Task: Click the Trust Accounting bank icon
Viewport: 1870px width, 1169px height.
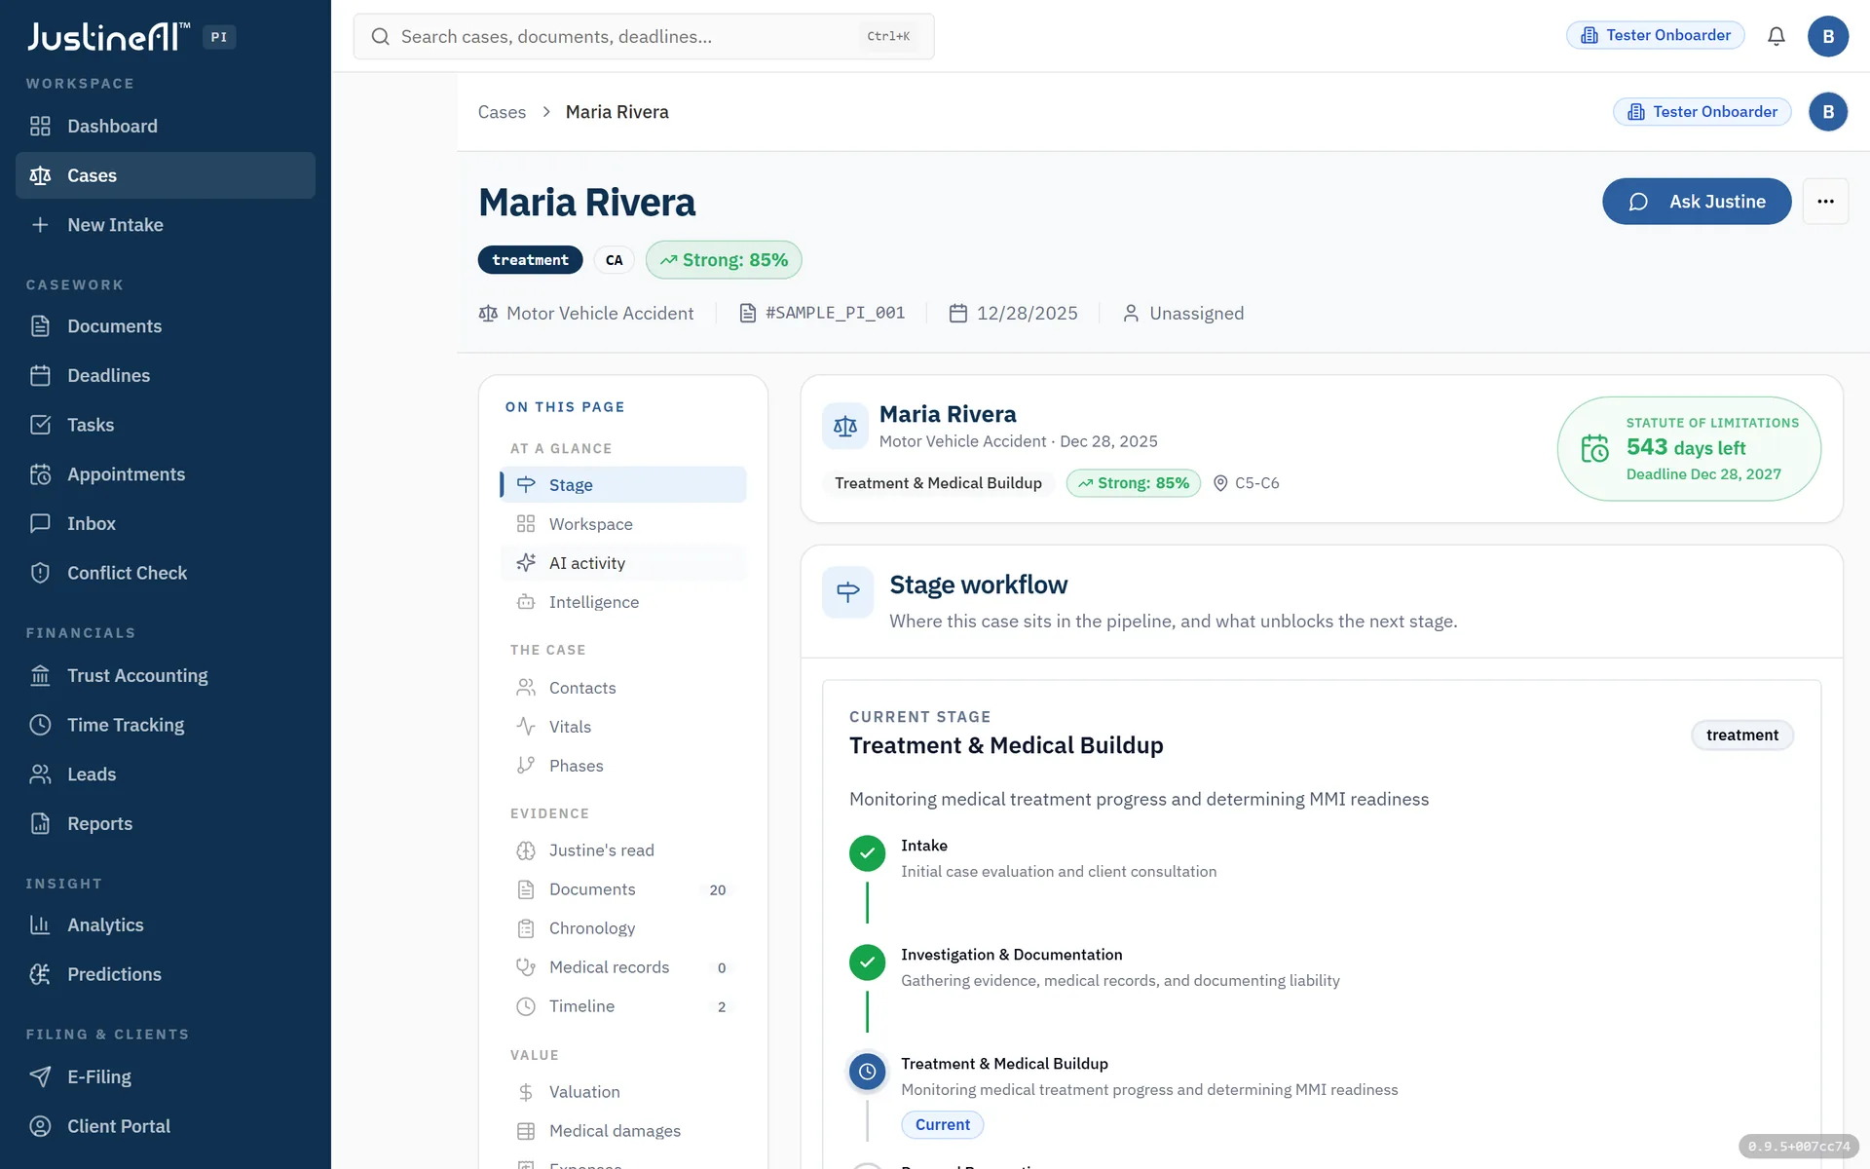Action: coord(40,675)
